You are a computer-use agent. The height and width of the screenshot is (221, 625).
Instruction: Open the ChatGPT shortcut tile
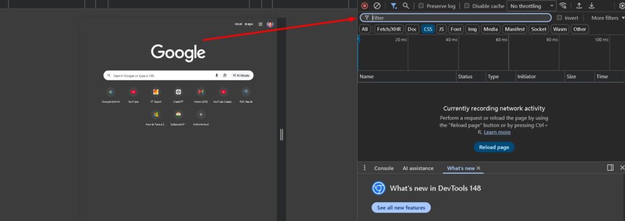pyautogui.click(x=178, y=95)
